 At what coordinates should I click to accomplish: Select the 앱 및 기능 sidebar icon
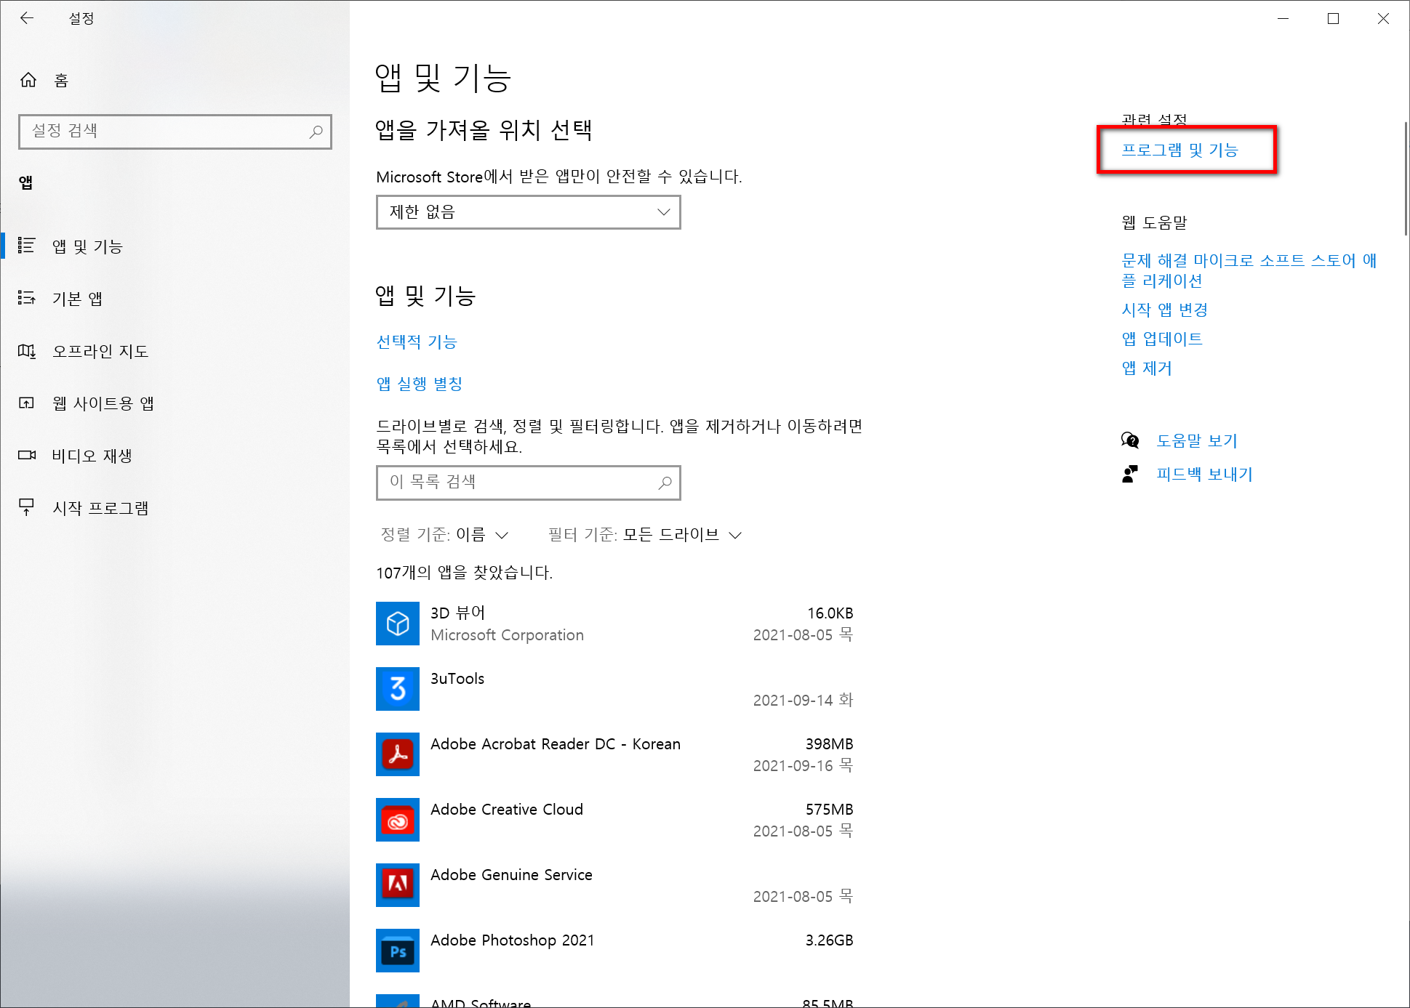[x=27, y=246]
